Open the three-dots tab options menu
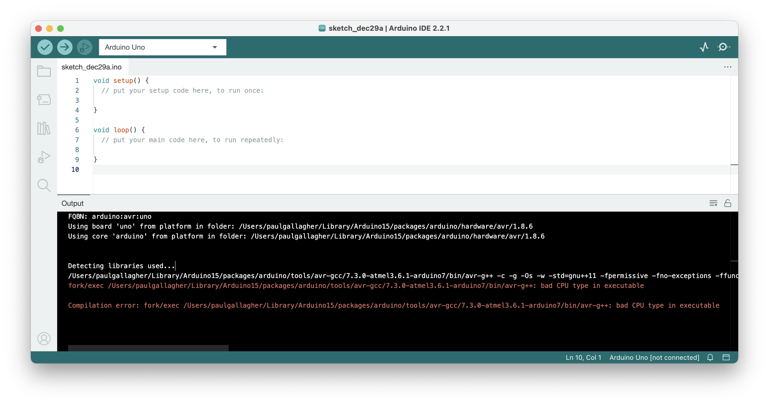 (x=727, y=67)
